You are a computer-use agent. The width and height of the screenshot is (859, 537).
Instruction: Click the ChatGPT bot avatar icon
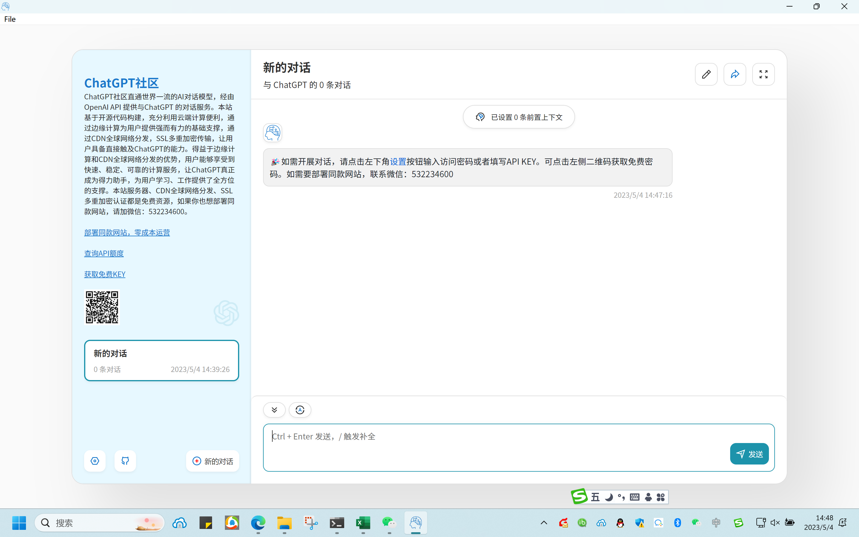[x=272, y=133]
